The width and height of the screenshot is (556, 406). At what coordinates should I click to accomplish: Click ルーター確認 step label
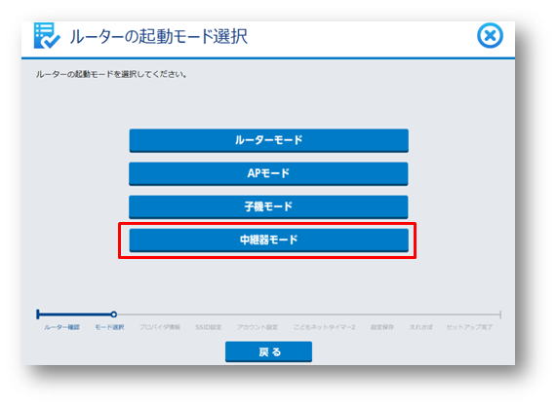click(61, 327)
